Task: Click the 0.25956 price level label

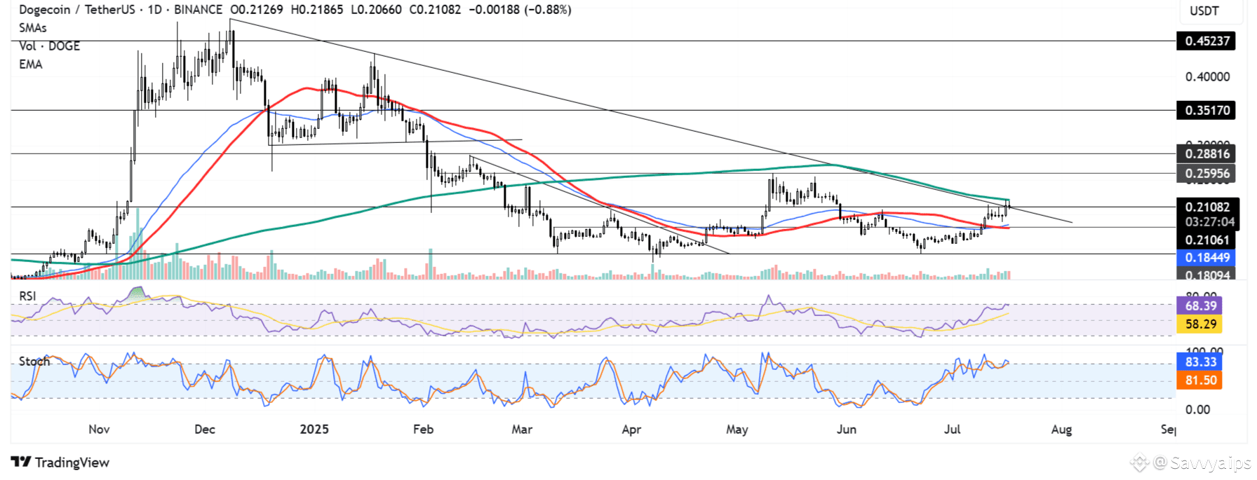Action: (x=1207, y=174)
